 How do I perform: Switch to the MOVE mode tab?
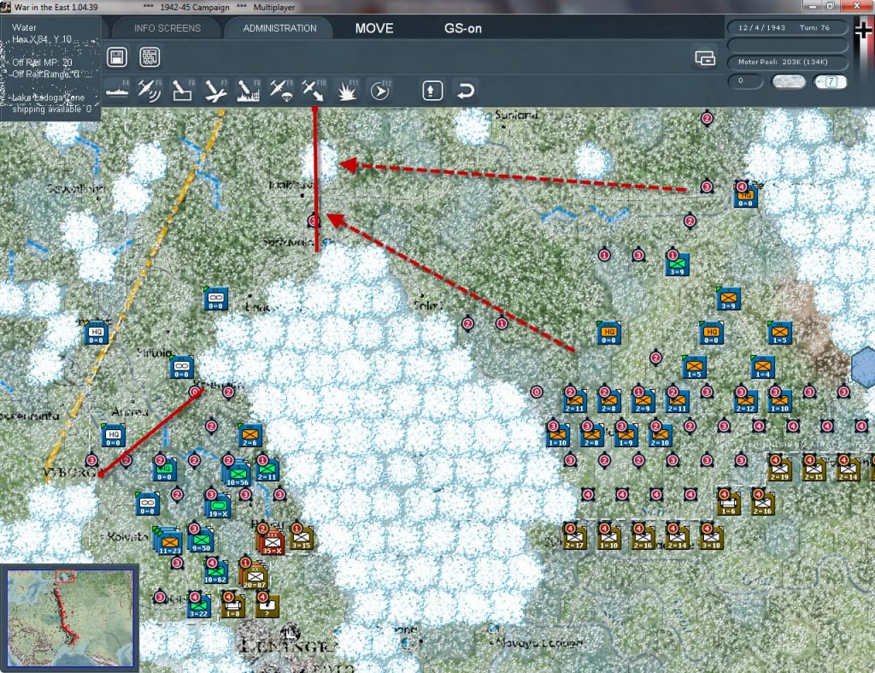[x=374, y=28]
